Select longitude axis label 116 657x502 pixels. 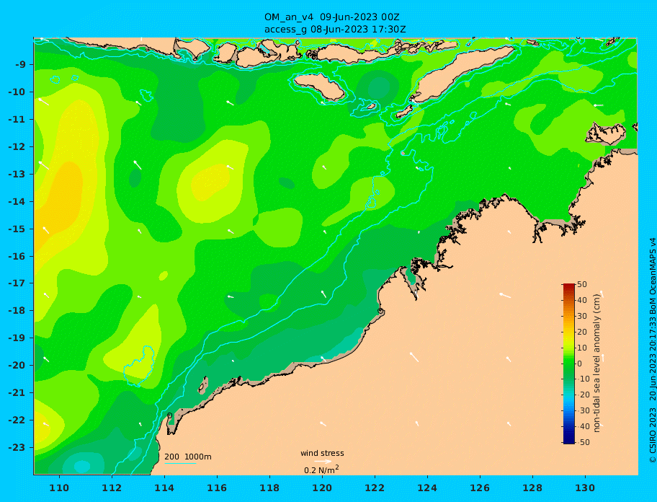tap(217, 488)
